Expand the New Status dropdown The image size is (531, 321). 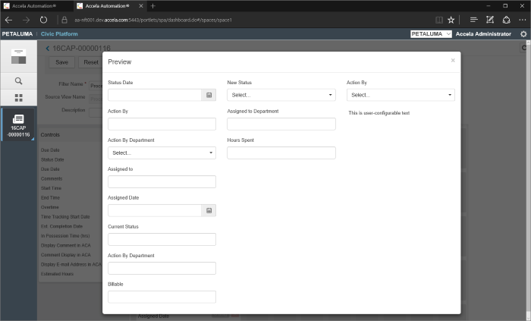(281, 95)
